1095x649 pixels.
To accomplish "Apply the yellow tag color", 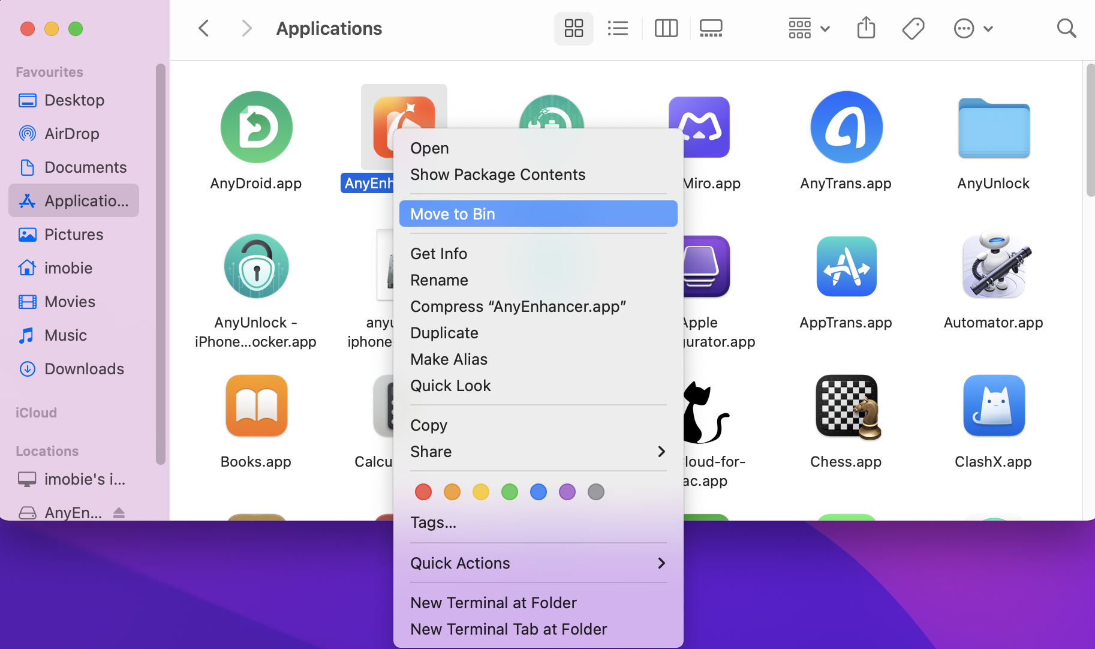I will pos(481,492).
